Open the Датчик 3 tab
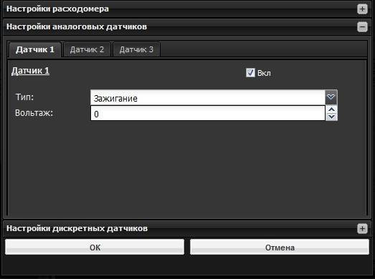The width and height of the screenshot is (375, 279). pyautogui.click(x=136, y=49)
